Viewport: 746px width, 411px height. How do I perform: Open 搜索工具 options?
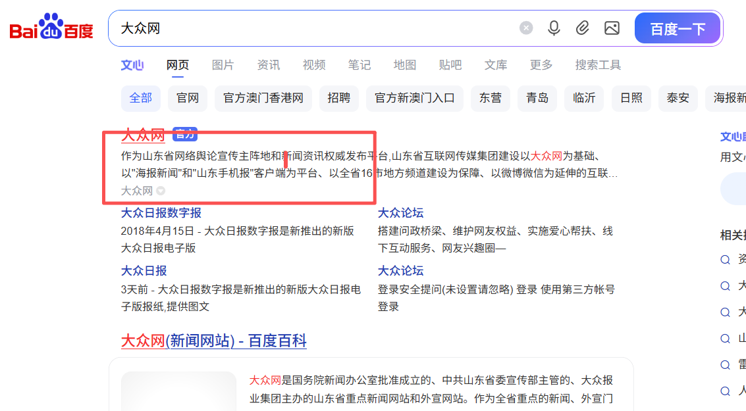click(598, 65)
